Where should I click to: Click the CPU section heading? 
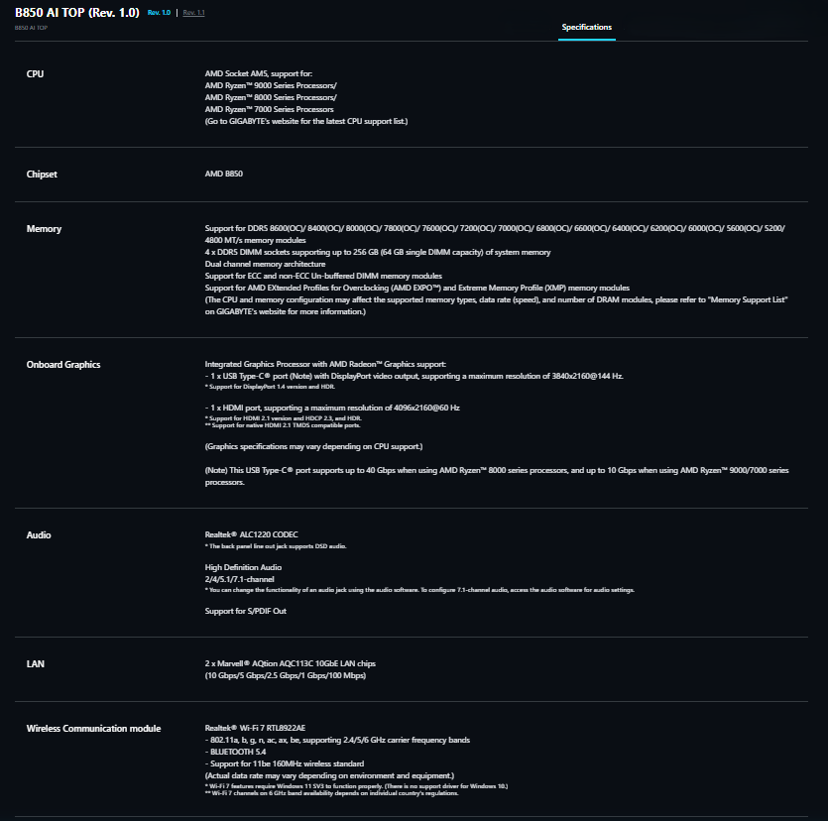pos(35,74)
